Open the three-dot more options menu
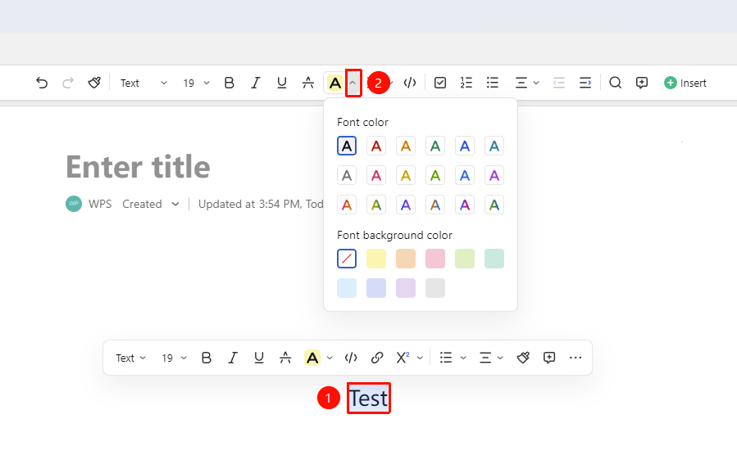Screen dimensions: 737x455 click(x=575, y=358)
